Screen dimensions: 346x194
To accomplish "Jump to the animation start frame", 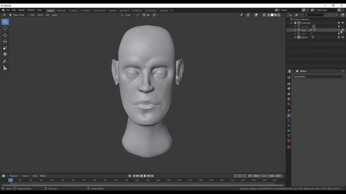I will click(x=134, y=176).
